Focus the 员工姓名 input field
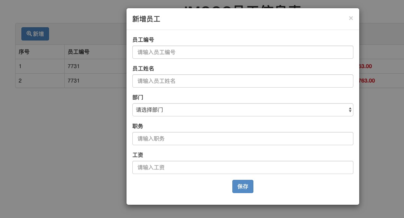 point(243,81)
